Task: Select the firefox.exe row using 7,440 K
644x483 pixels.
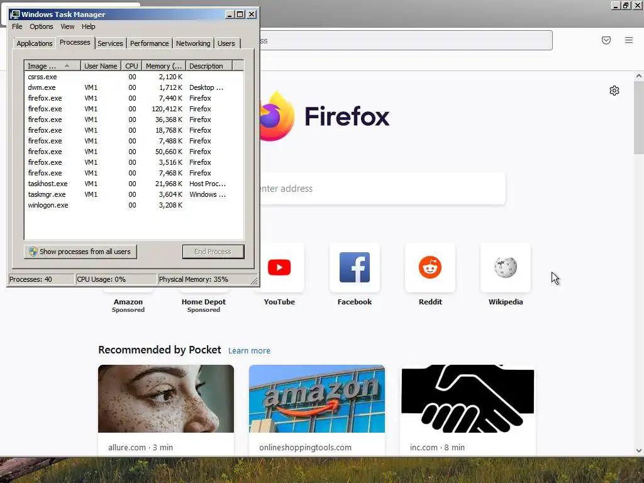Action: pyautogui.click(x=134, y=98)
